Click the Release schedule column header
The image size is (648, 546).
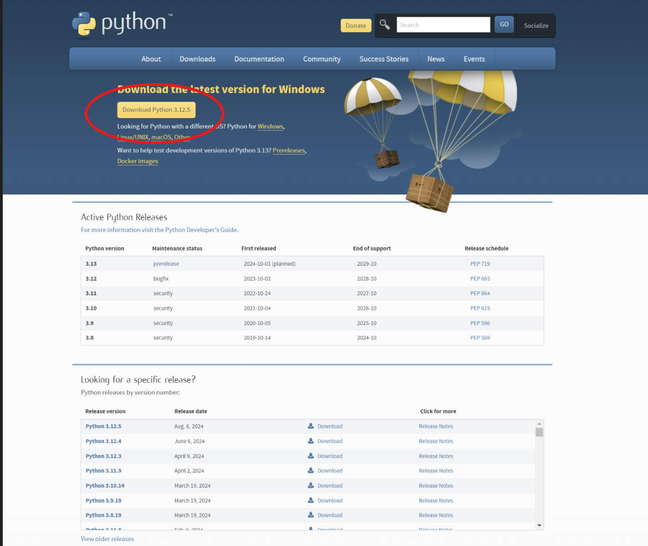tap(486, 248)
